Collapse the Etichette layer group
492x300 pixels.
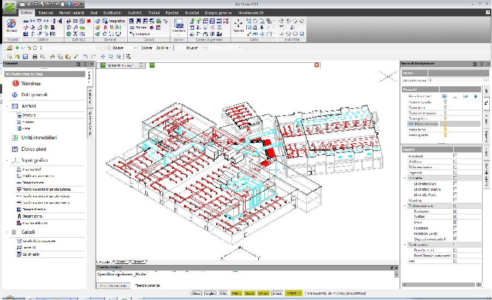[405, 178]
